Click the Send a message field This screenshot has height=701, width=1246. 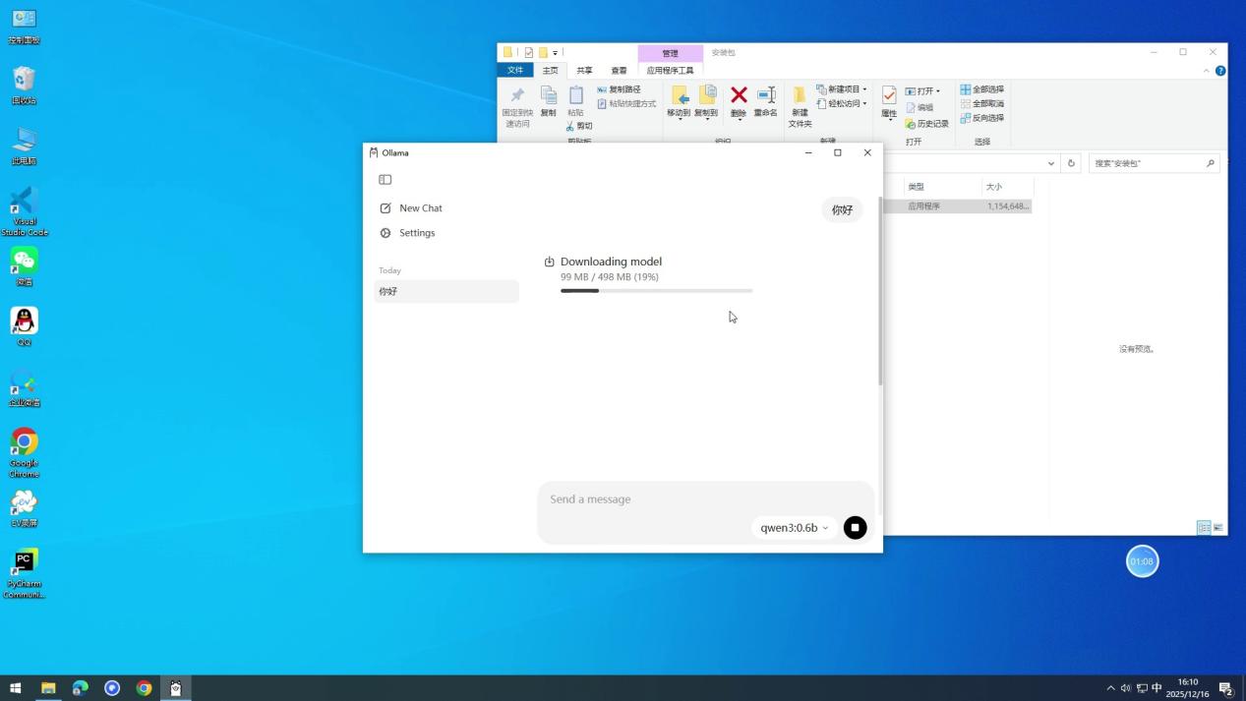coord(688,499)
